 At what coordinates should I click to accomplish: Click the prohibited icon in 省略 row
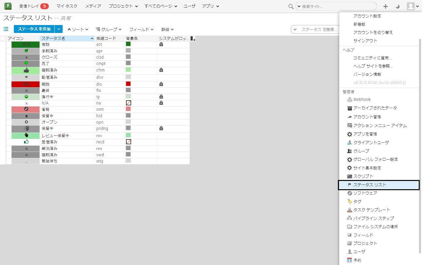coord(26,109)
